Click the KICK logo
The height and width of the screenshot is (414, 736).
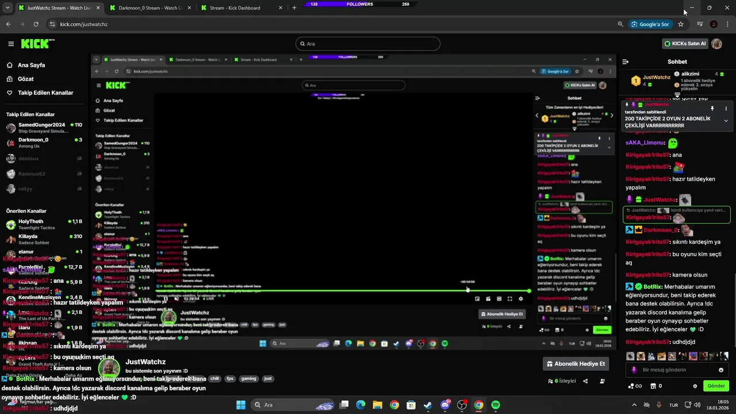tap(37, 44)
